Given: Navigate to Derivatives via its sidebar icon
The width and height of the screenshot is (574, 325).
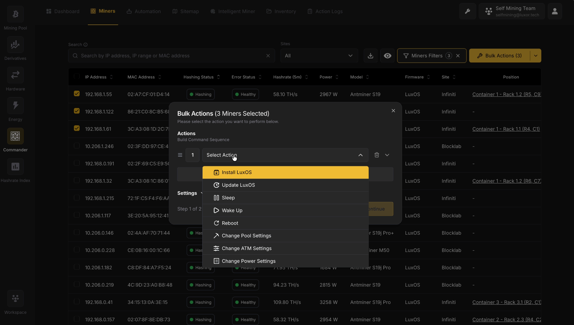Looking at the screenshot, I should point(15,44).
